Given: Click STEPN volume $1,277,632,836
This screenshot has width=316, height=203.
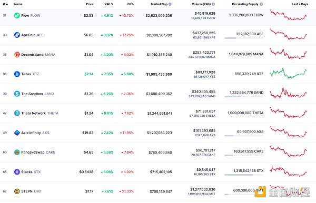Looking at the screenshot, I should [203, 189].
